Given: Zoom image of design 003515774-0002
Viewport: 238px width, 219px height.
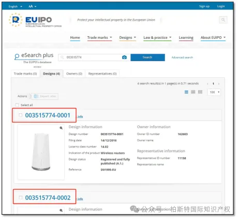Looking at the screenshot, I should [x=61, y=210].
